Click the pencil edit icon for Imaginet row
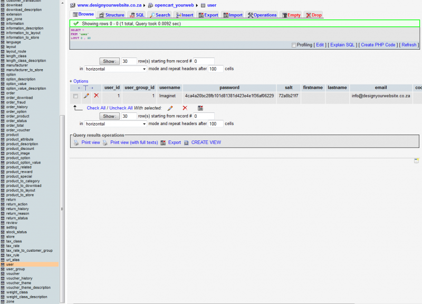This screenshot has height=304, width=422. (x=86, y=96)
